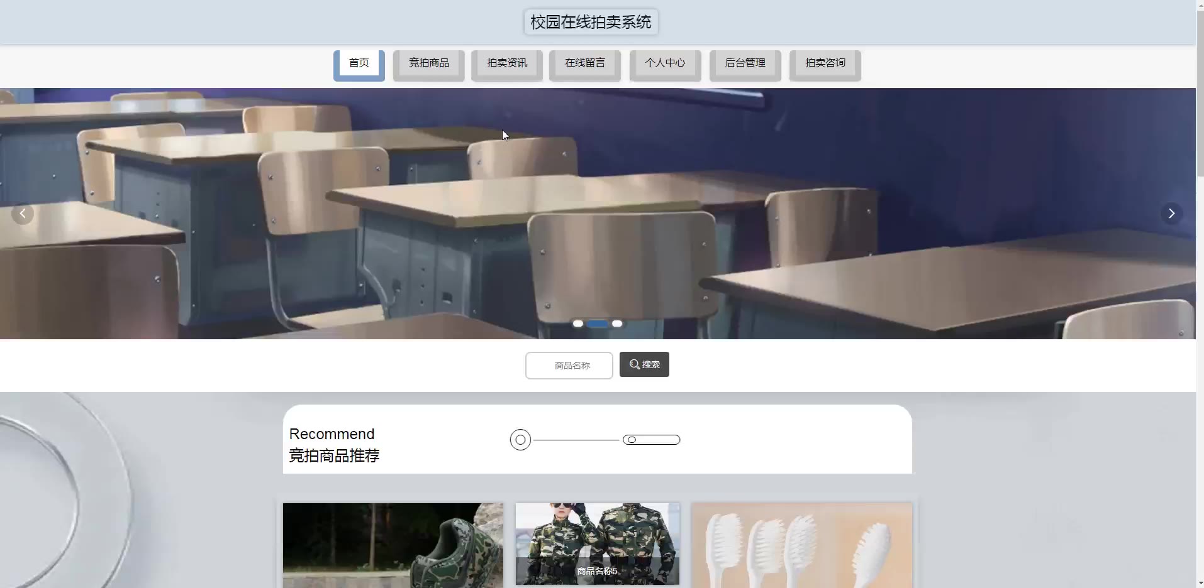Select the first carousel indicator dot
Viewport: 1204px width, 588px height.
578,324
